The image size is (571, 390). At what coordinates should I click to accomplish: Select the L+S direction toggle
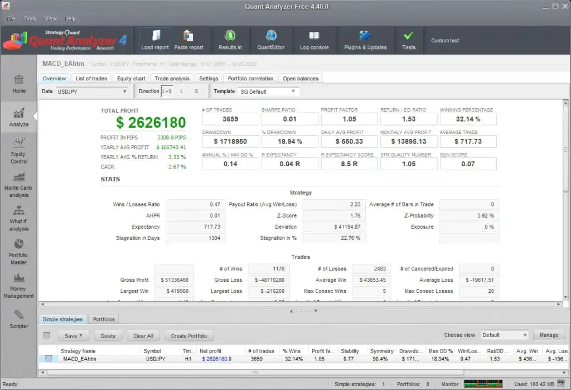(167, 92)
